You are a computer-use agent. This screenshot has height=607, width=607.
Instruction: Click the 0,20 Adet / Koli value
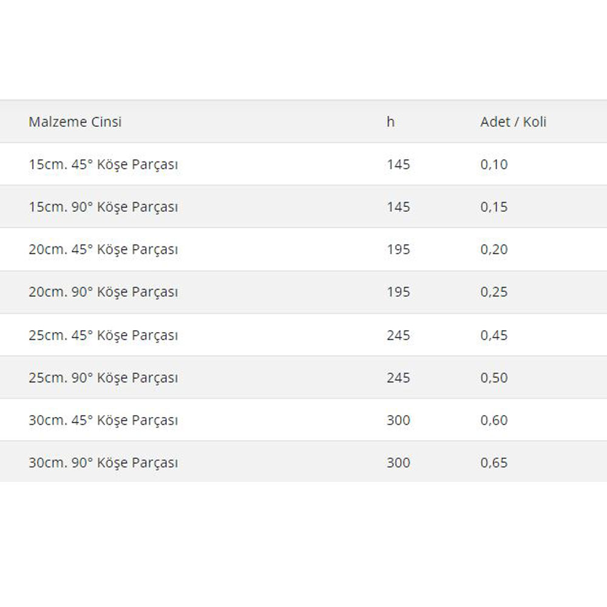(x=494, y=249)
